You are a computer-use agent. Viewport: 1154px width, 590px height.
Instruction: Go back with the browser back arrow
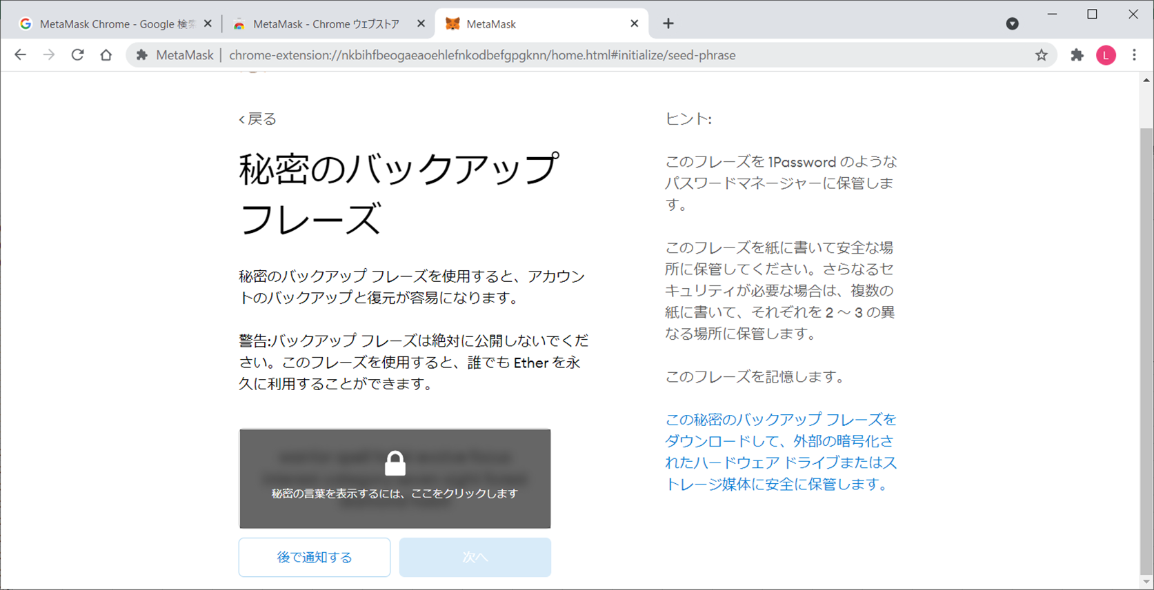(x=20, y=55)
